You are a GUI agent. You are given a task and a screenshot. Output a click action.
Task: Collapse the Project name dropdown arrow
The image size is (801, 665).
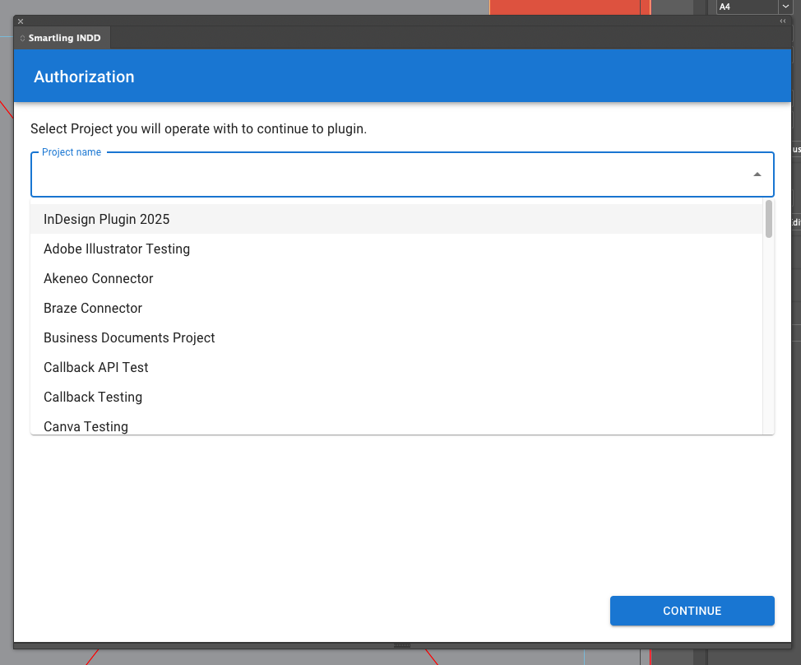[x=757, y=174]
